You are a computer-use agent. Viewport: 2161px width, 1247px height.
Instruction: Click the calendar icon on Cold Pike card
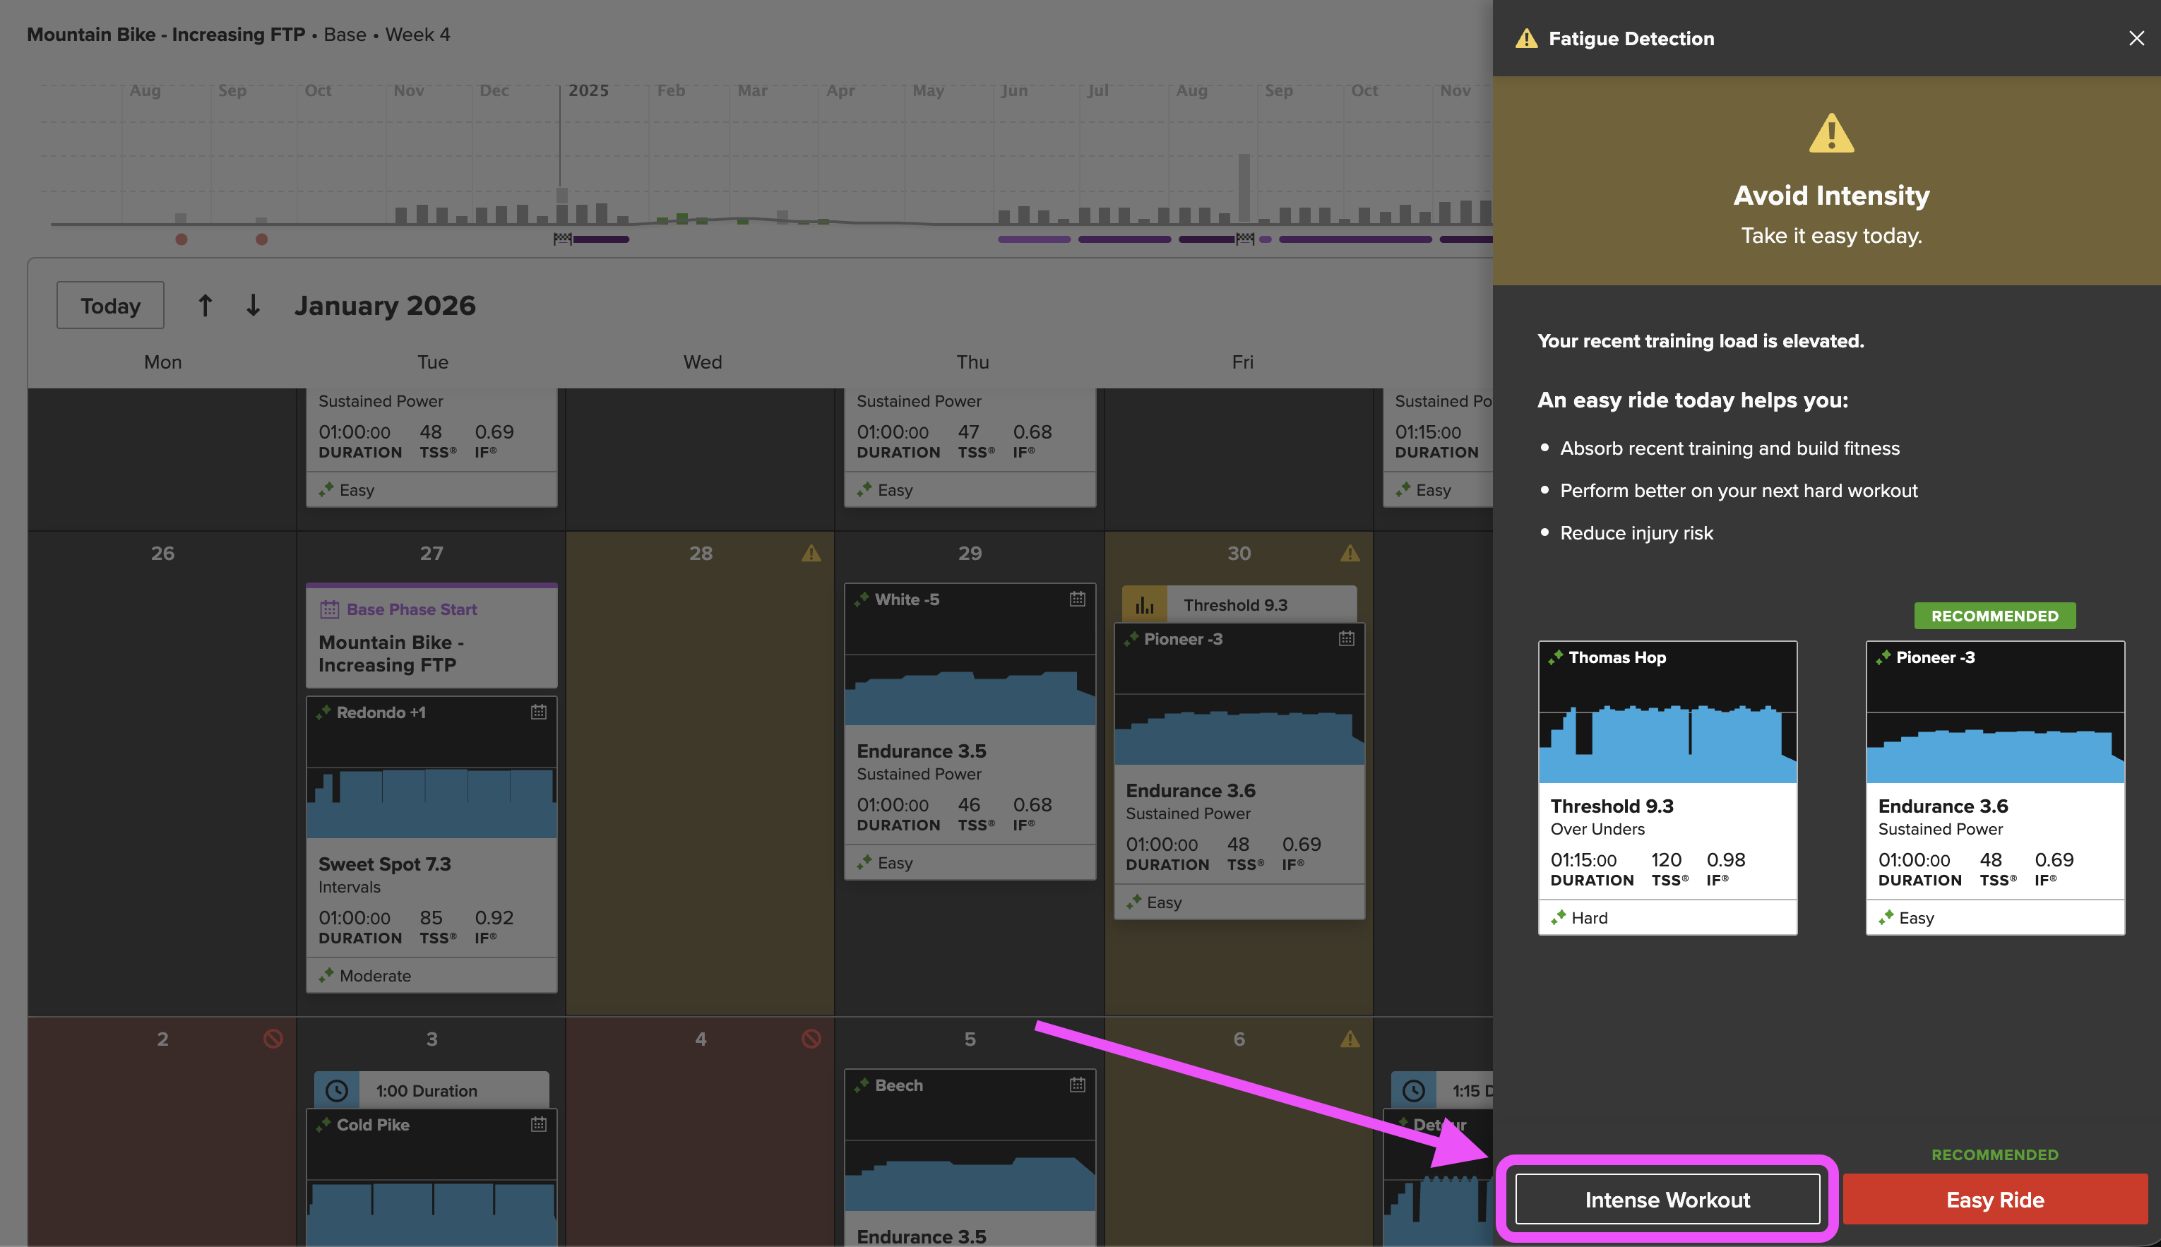pos(539,1125)
